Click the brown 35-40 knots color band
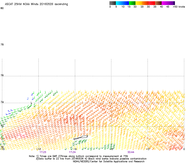Viewport: 186px width, 163px height. click(158, 3)
